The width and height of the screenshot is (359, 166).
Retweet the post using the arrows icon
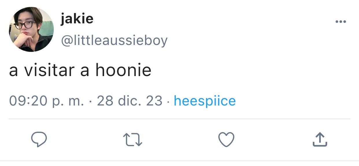pos(133,140)
